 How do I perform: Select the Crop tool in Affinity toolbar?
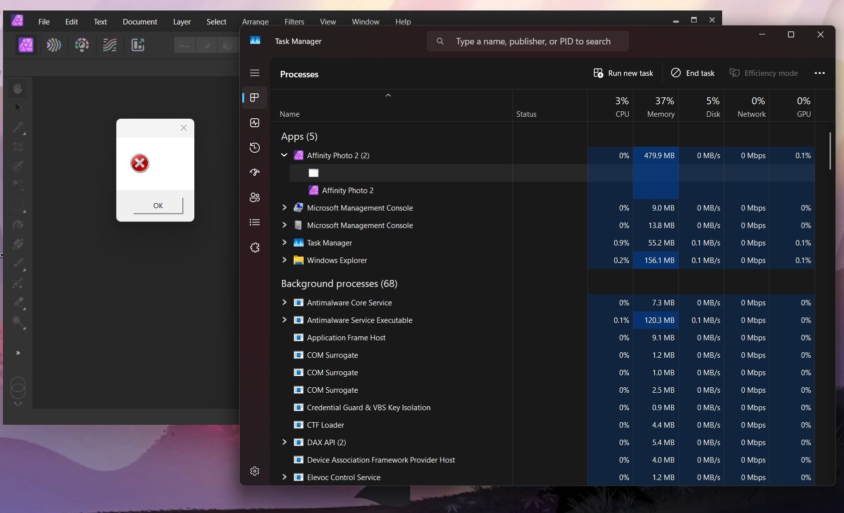coord(18,147)
